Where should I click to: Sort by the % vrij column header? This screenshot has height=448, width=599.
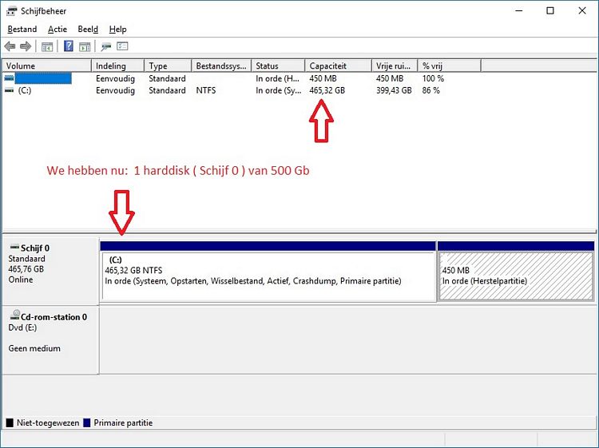[450, 65]
